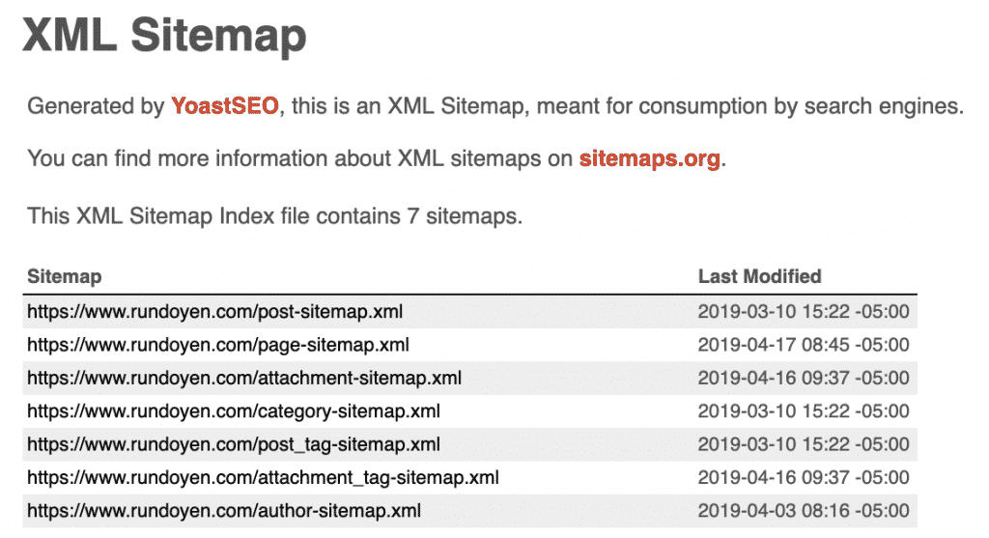The height and width of the screenshot is (538, 989).
Task: Follow the sitemaps.org link
Action: coord(649,158)
